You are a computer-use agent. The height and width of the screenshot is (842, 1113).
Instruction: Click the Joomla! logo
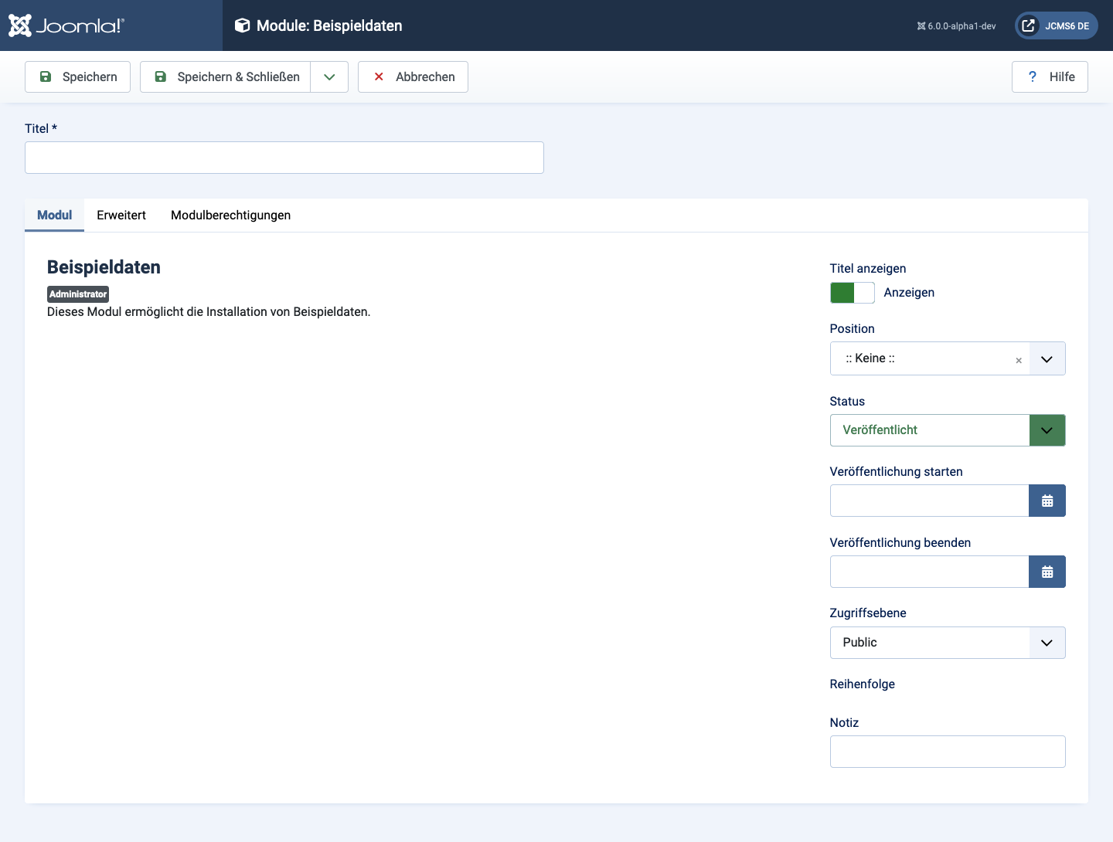point(66,25)
